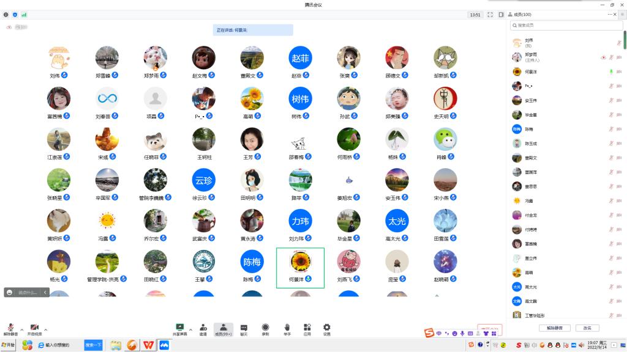
Task: Open the 应用 apps icon
Action: coord(307,328)
